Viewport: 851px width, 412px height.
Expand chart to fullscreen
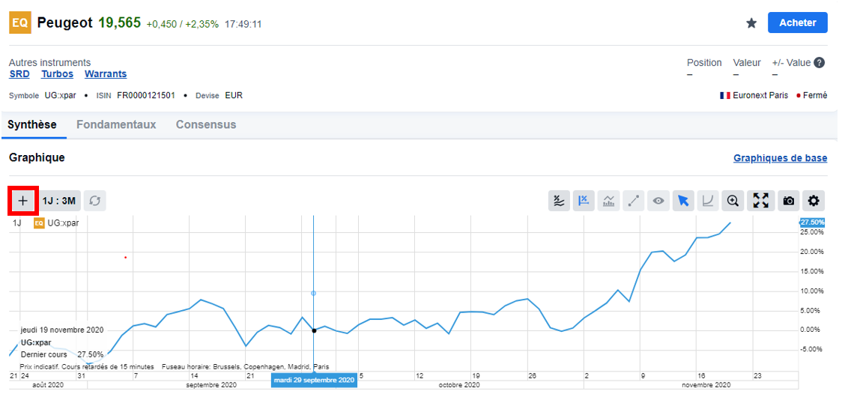click(761, 201)
